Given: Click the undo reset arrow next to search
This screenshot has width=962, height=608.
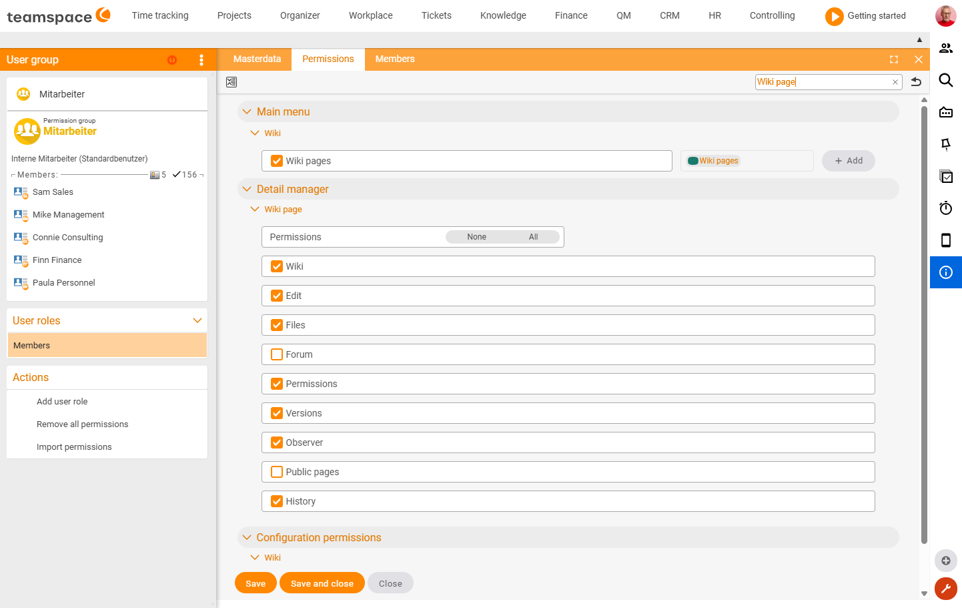Looking at the screenshot, I should (x=916, y=81).
